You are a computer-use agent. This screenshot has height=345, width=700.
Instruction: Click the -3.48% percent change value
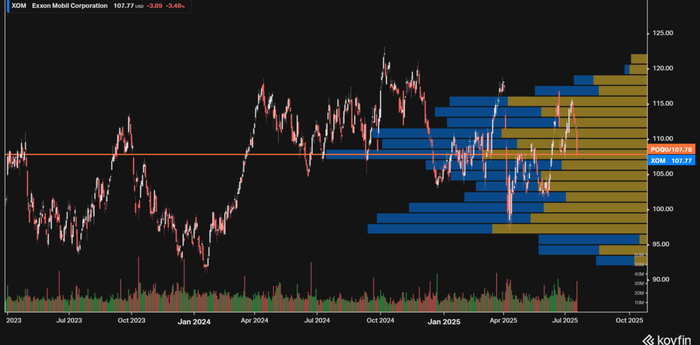[175, 5]
